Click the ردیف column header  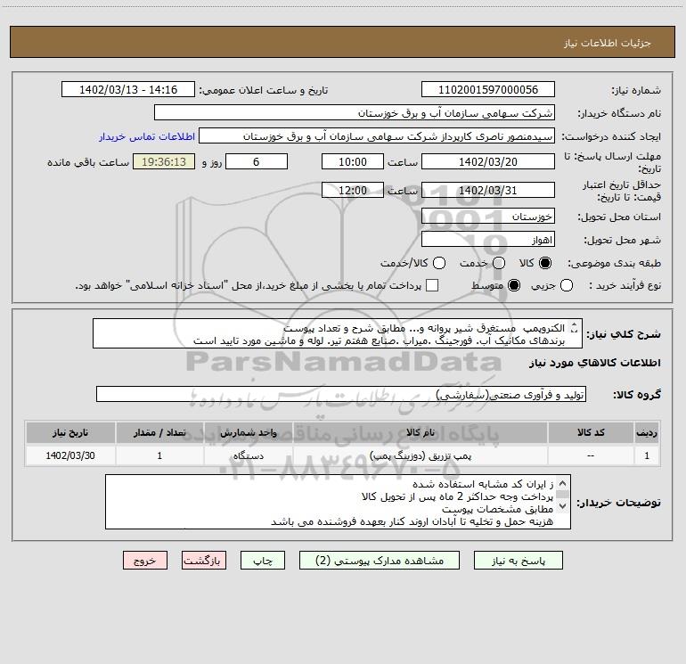click(x=647, y=432)
